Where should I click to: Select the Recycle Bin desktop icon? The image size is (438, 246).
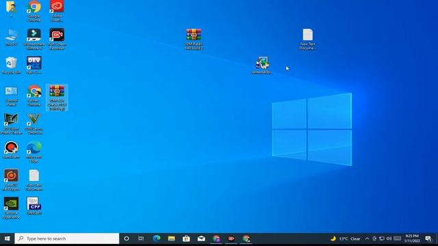[11, 66]
